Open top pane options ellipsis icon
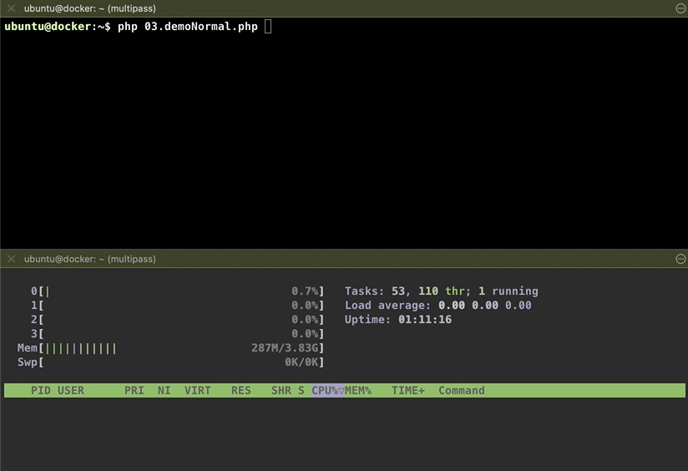Viewport: 688px width, 471px height. [x=680, y=8]
